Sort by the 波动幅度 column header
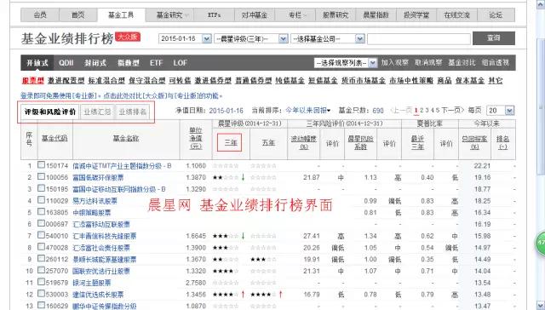545x310 pixels. click(x=303, y=142)
